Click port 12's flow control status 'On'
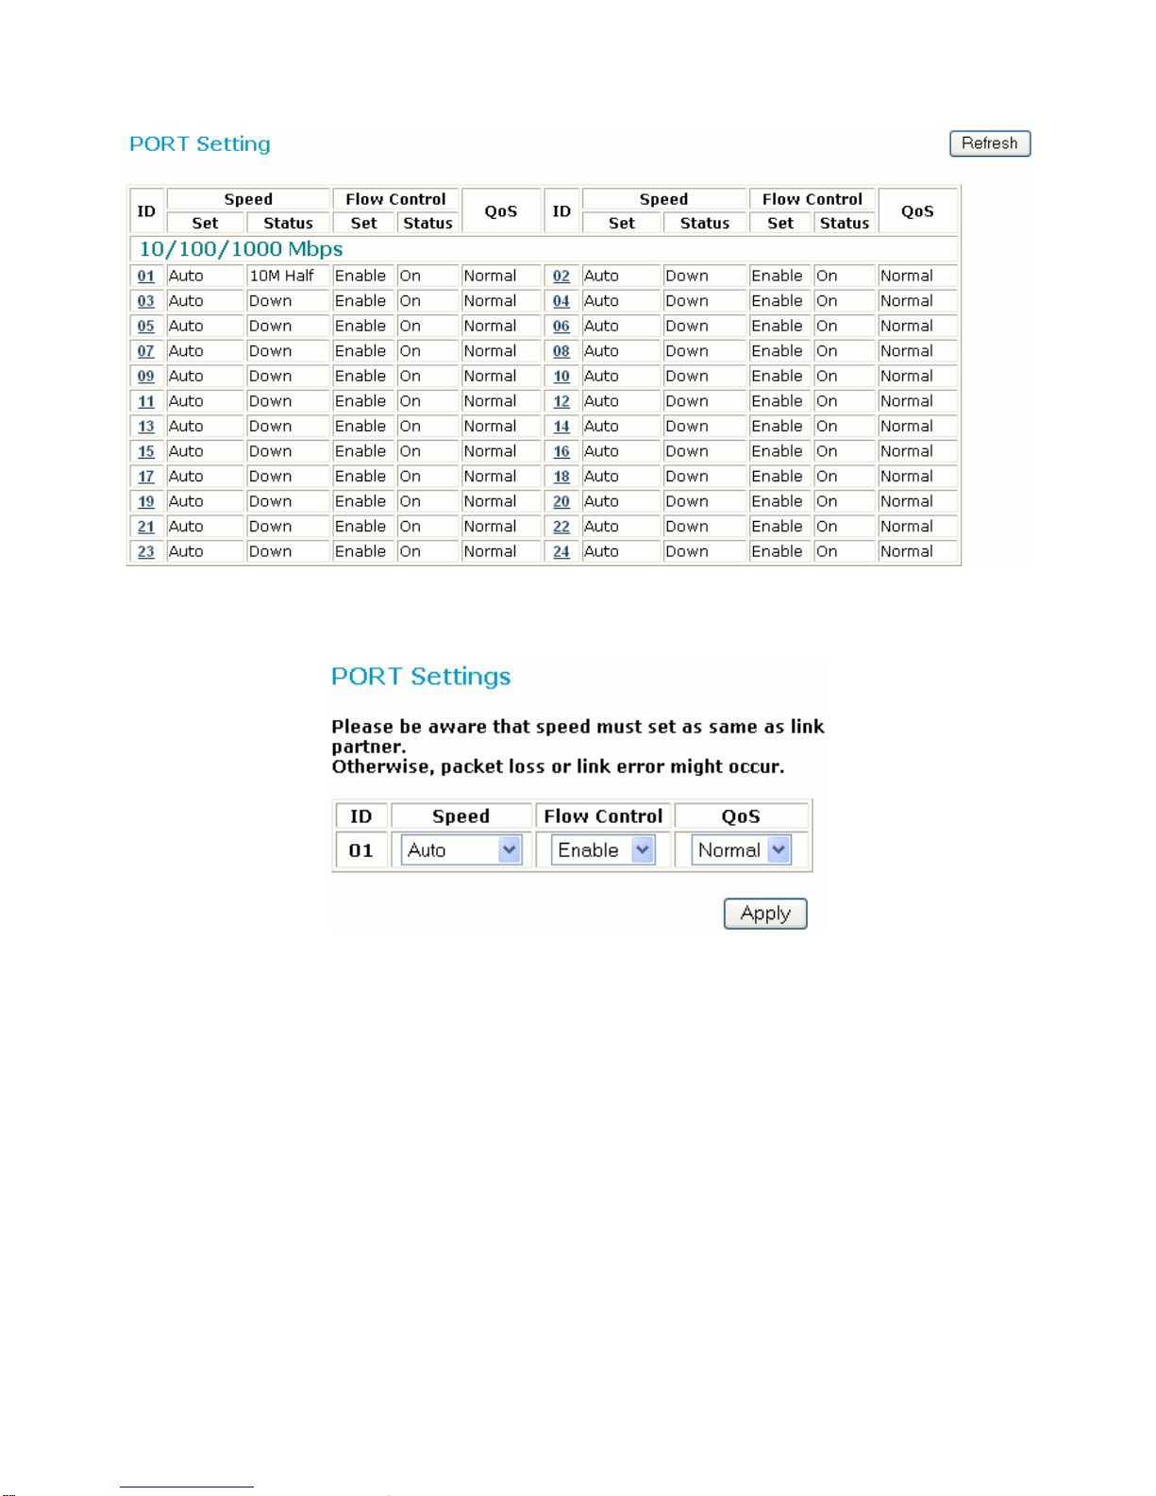Image resolution: width=1156 pixels, height=1496 pixels. 827,401
